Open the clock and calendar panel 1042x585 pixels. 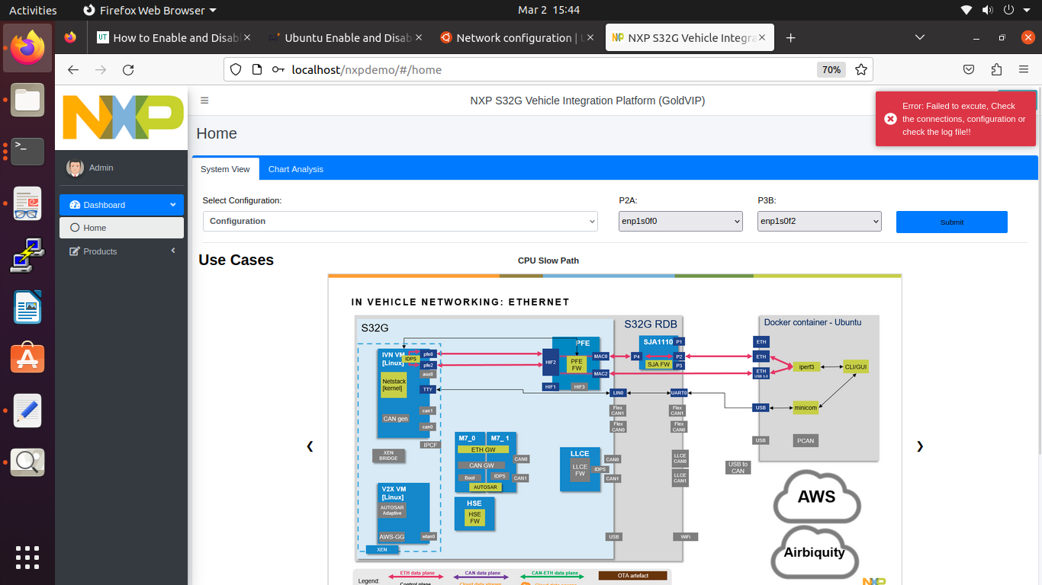548,10
